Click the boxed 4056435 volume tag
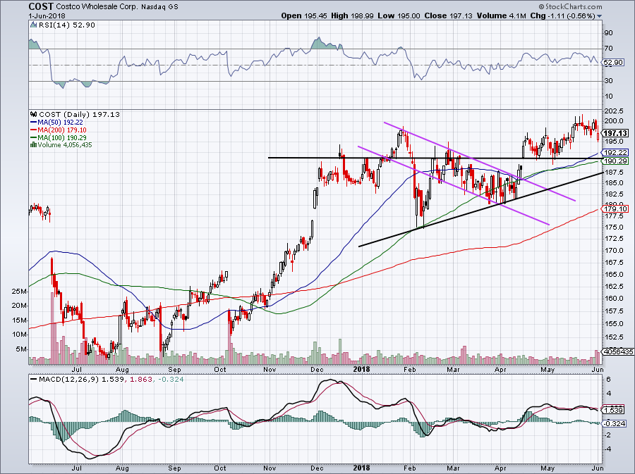Screen dimensions: 635x474 [618, 351]
